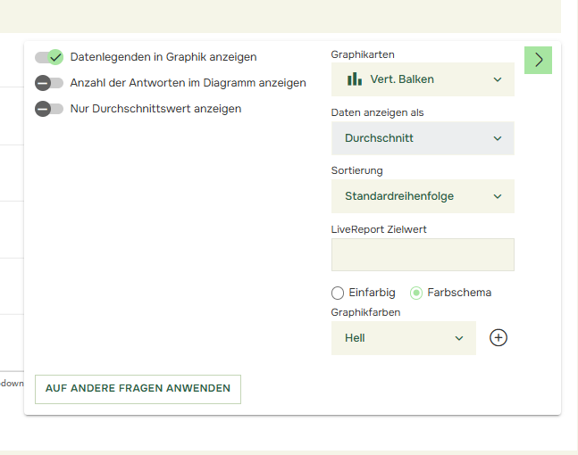Image resolution: width=578 pixels, height=455 pixels.
Task: Click the green arrow button to expand panel
Action: [538, 60]
